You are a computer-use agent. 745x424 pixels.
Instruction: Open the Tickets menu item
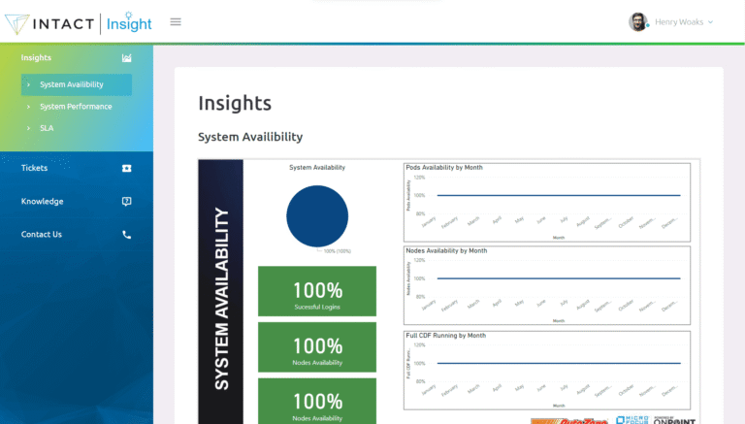35,168
